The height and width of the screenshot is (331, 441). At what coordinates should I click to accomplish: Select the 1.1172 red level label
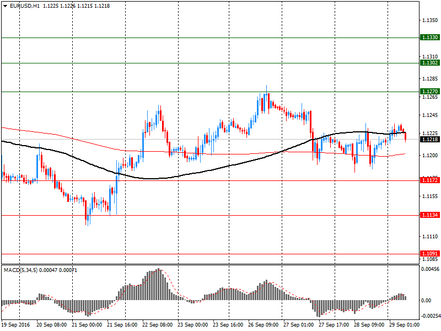click(429, 180)
